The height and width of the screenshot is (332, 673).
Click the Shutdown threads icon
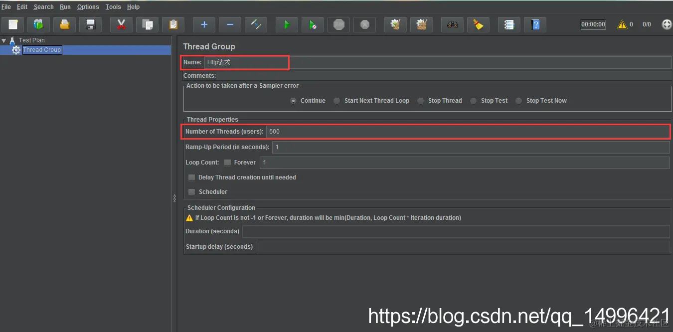point(364,24)
